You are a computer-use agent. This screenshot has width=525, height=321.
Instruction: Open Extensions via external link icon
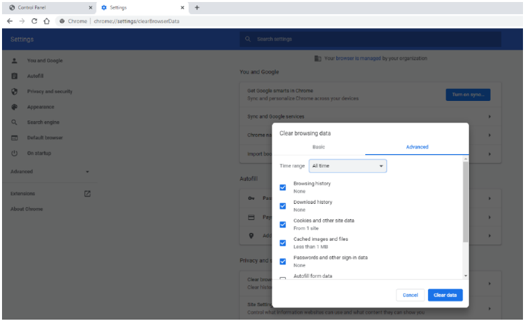87,194
